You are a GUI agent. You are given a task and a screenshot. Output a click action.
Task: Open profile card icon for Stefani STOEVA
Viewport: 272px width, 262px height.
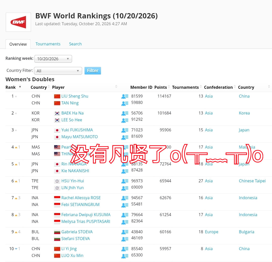pos(125,239)
